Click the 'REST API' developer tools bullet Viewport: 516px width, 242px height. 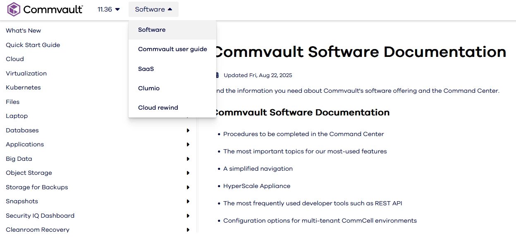pos(313,203)
